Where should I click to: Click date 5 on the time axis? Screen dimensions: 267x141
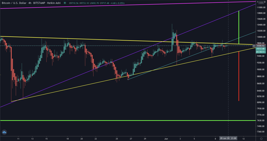tap(194, 139)
